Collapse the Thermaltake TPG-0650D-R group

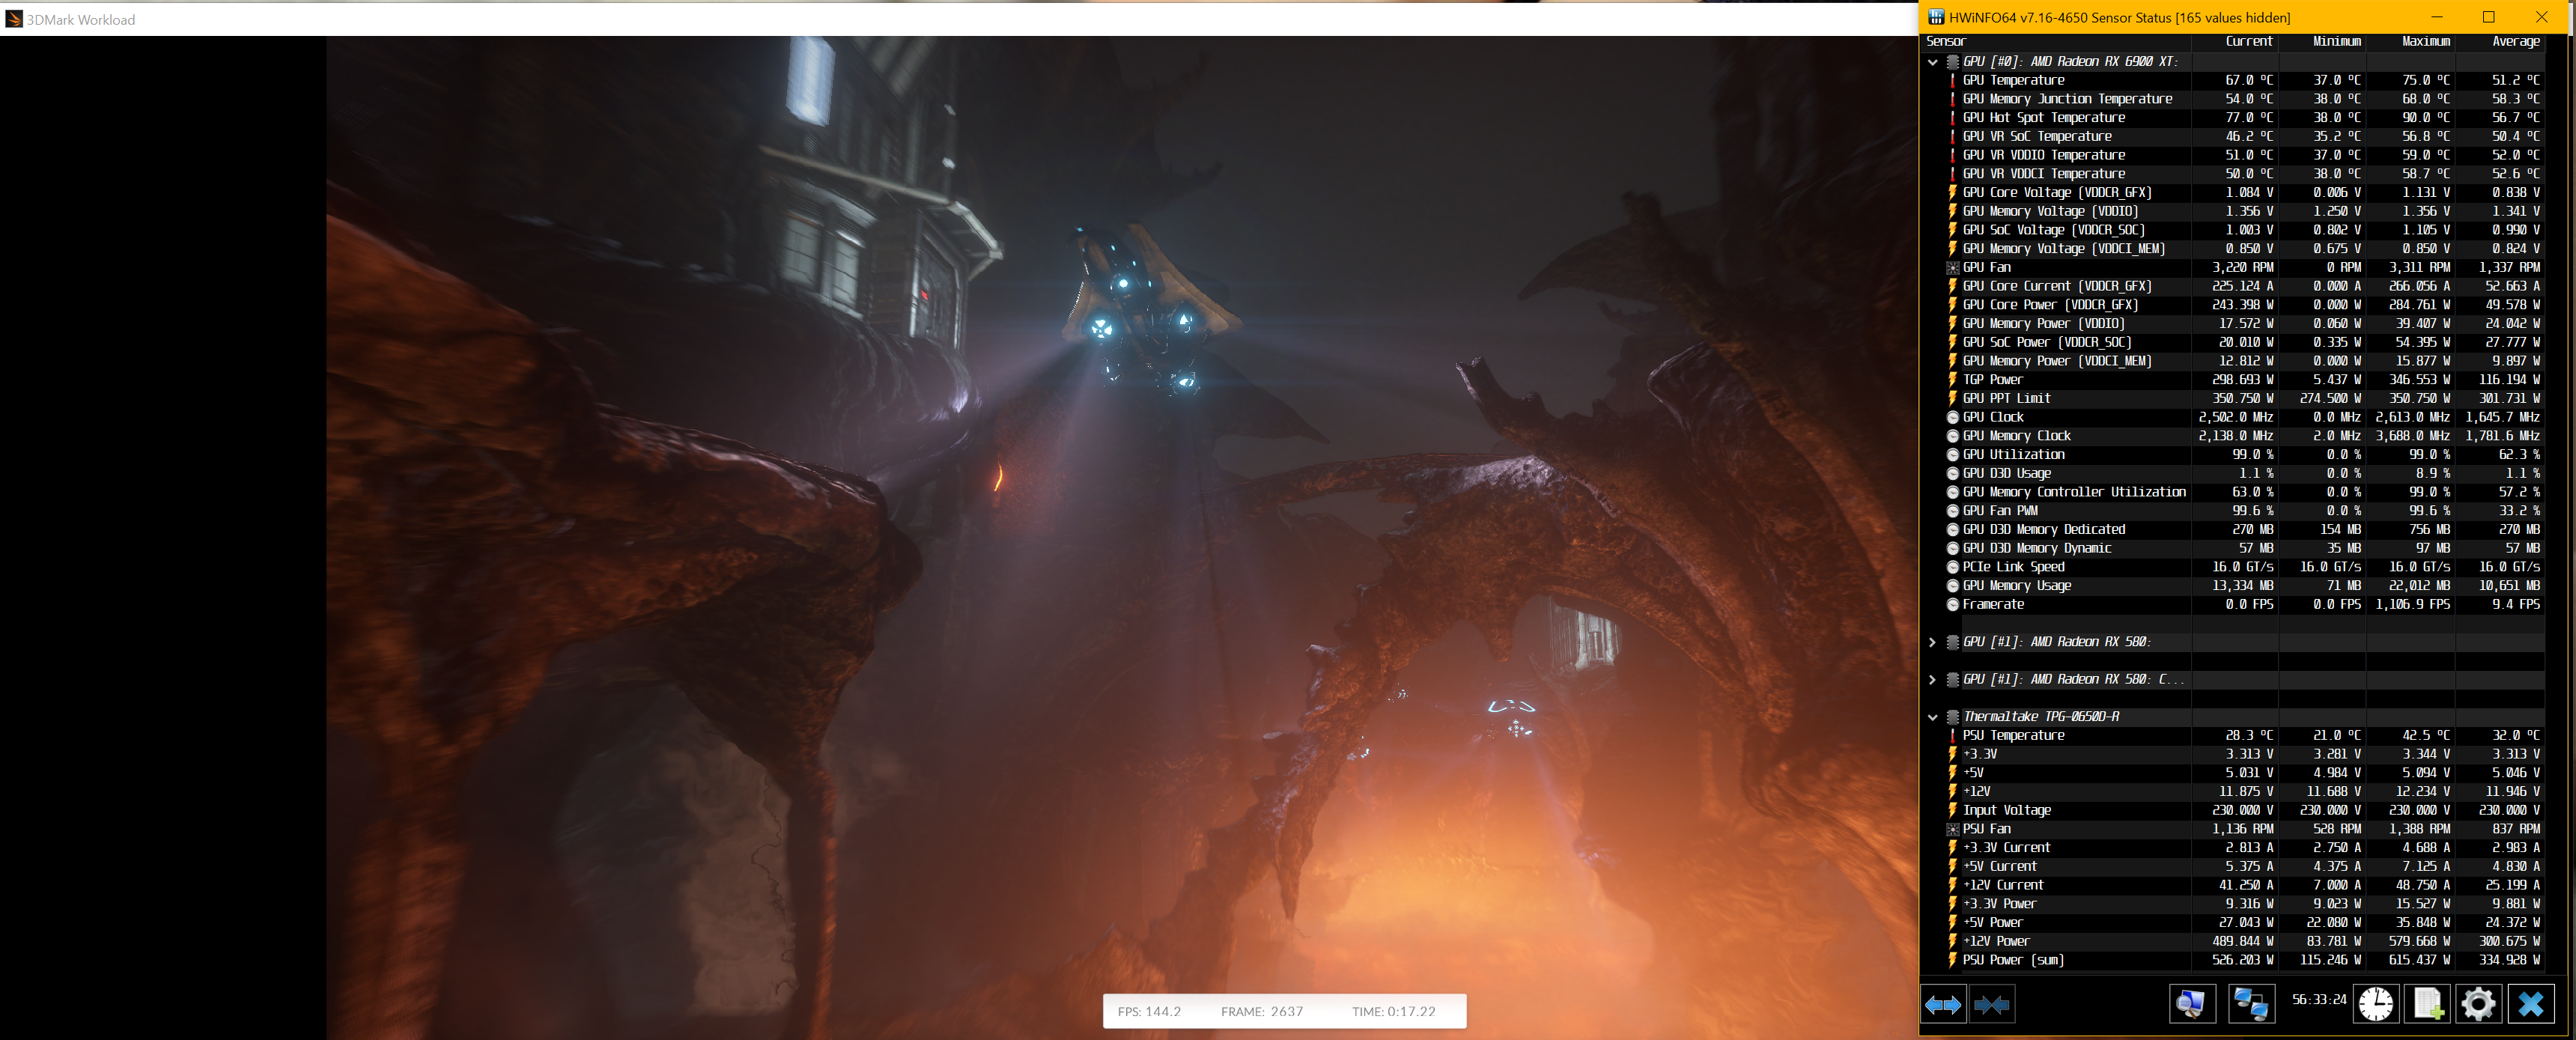[x=1933, y=717]
